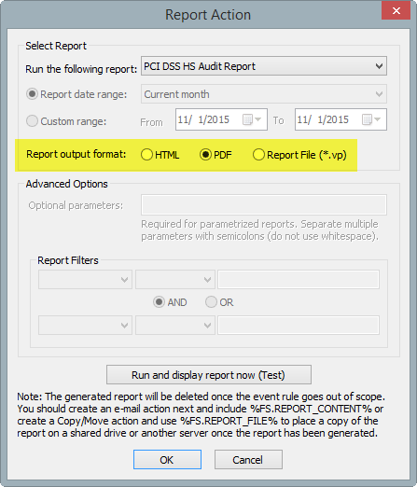Image resolution: width=417 pixels, height=487 pixels.
Task: Click the Optional parameters text field
Action: [264, 205]
